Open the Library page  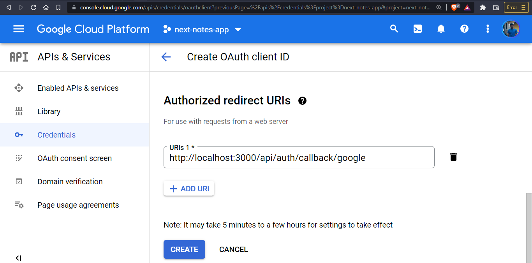coord(74,111)
